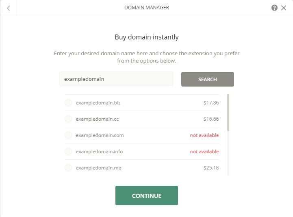Click the green CONTINUE button
The height and width of the screenshot is (217, 293).
pyautogui.click(x=146, y=195)
